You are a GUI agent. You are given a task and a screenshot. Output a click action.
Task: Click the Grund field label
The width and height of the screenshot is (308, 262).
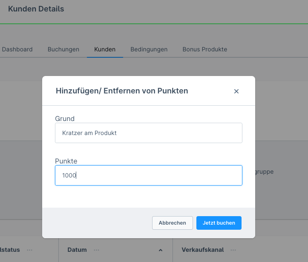(x=65, y=118)
